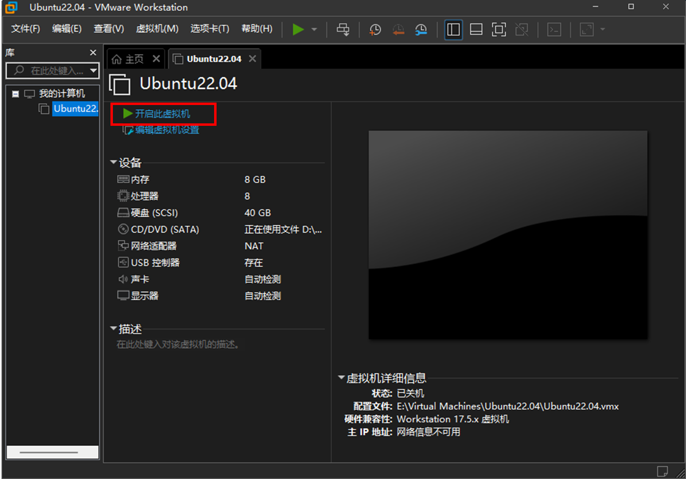Select the 网络适配器 device row
This screenshot has width=686, height=479.
(154, 246)
